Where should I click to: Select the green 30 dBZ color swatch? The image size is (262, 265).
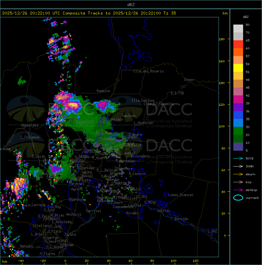(238, 131)
